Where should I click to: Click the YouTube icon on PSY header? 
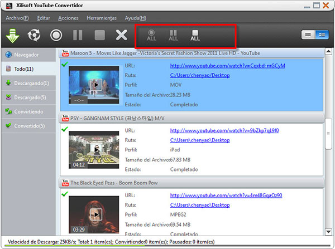click(x=65, y=118)
